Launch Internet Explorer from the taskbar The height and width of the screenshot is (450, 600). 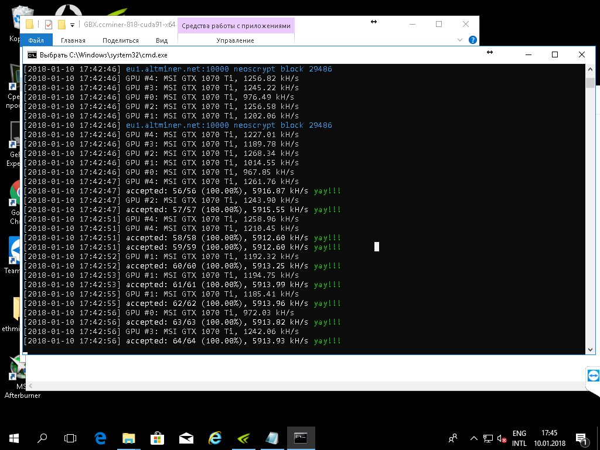[x=215, y=438]
